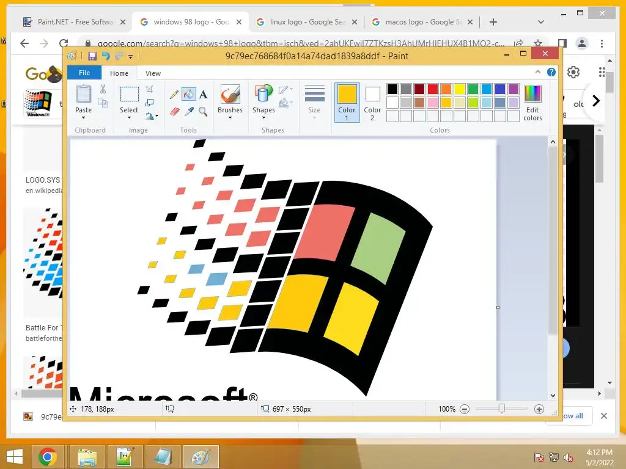Click zoom in plus button in status bar
The image size is (626, 469).
point(539,409)
